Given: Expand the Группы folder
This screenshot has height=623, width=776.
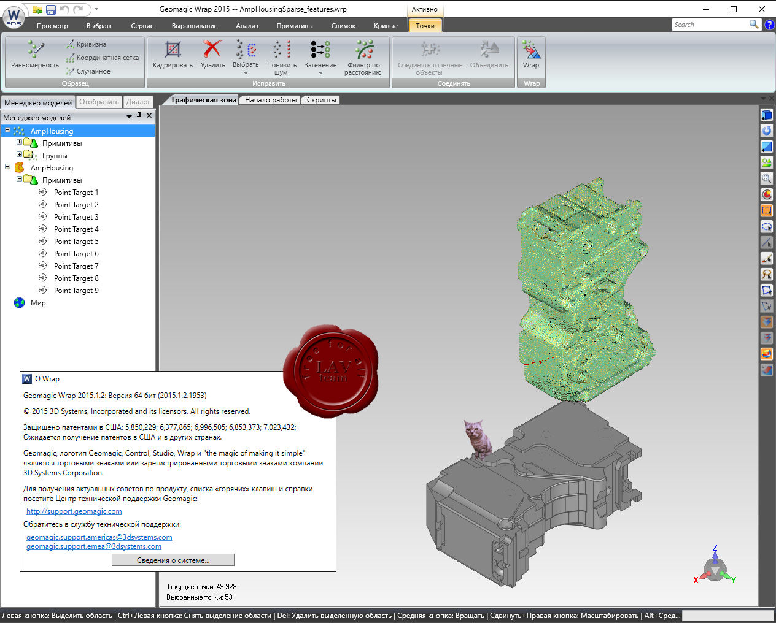Looking at the screenshot, I should pyautogui.click(x=19, y=155).
